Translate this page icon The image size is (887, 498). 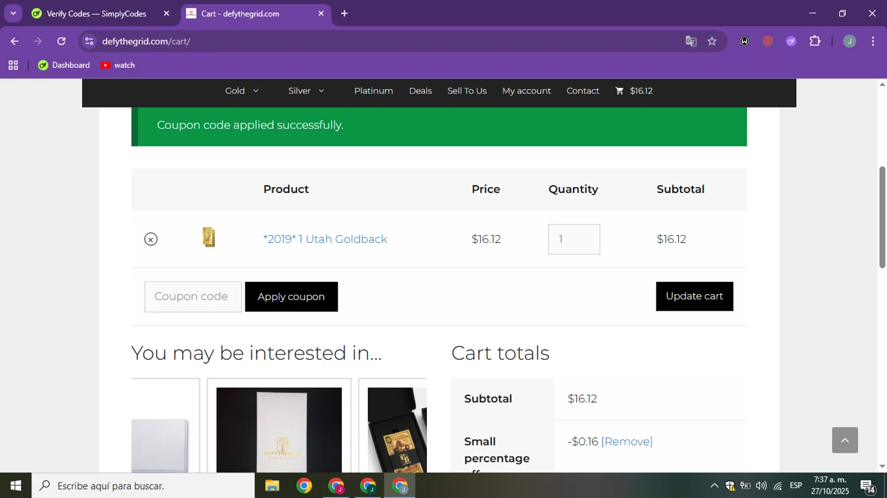click(x=691, y=41)
